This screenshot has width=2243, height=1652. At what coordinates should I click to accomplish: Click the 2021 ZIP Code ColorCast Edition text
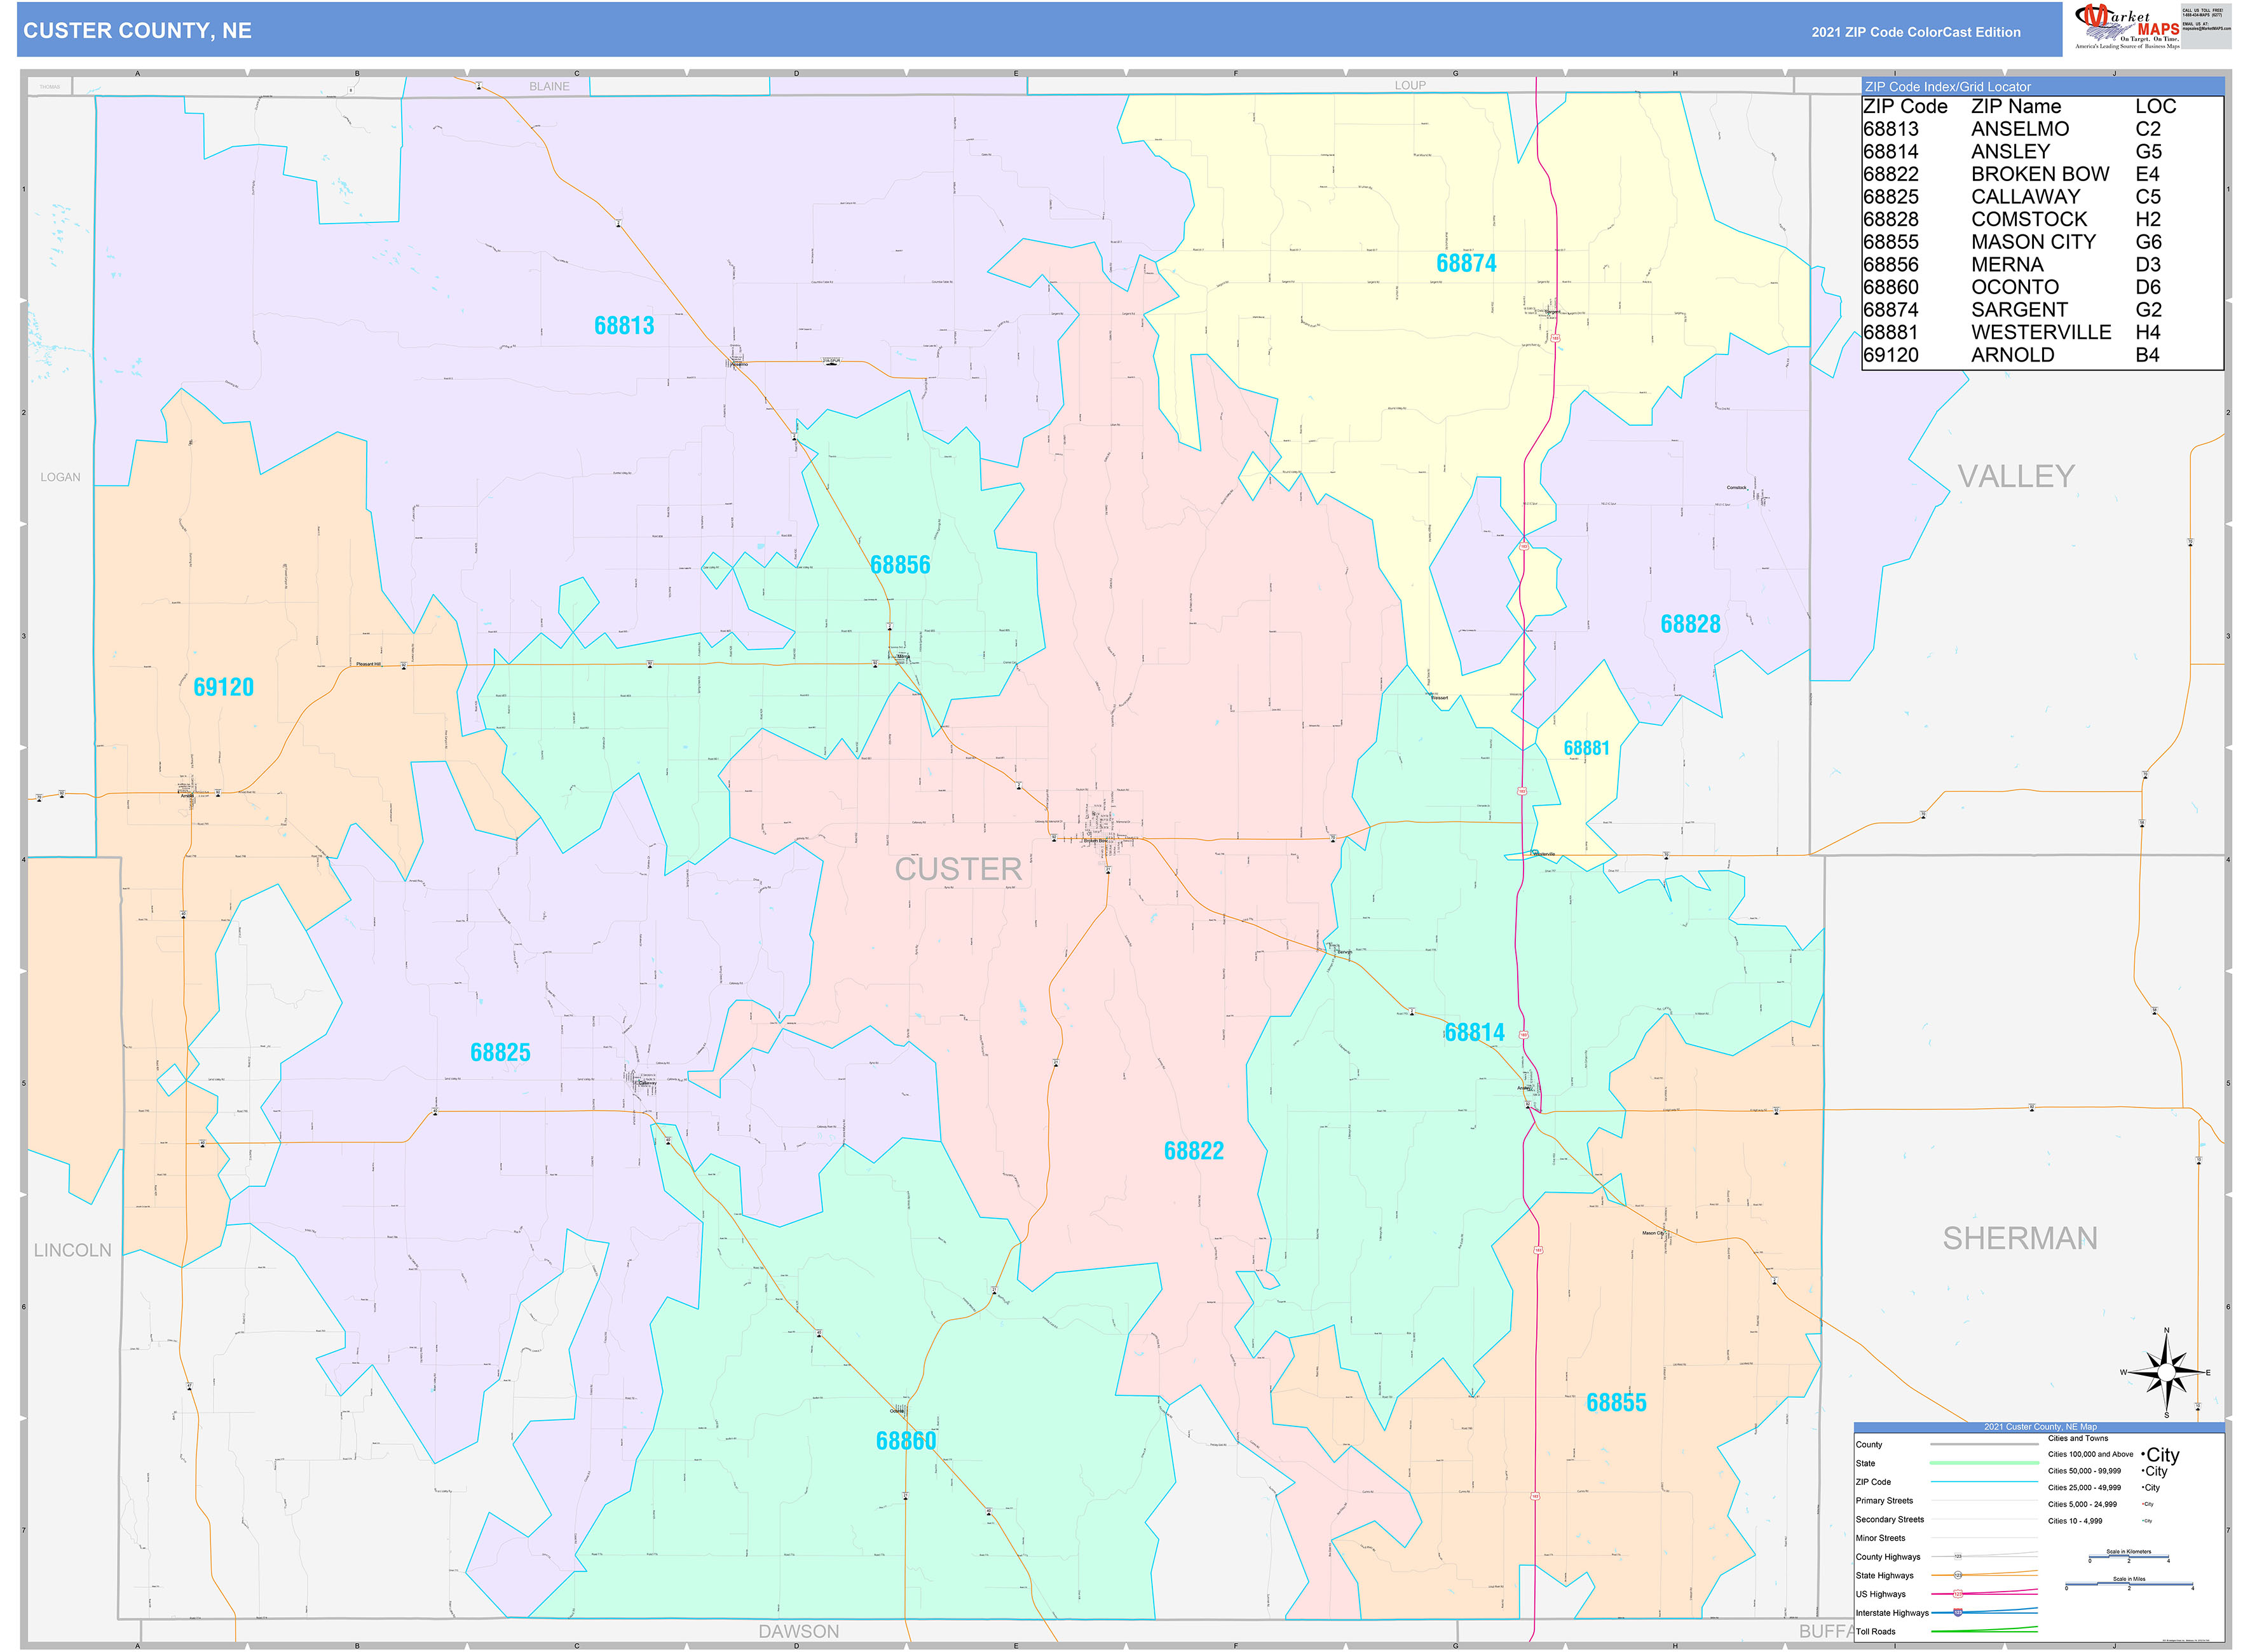point(1915,32)
